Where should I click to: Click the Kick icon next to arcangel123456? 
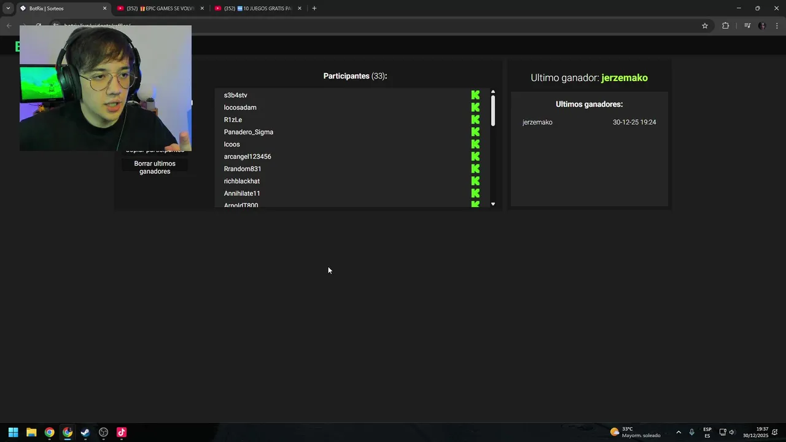475,157
